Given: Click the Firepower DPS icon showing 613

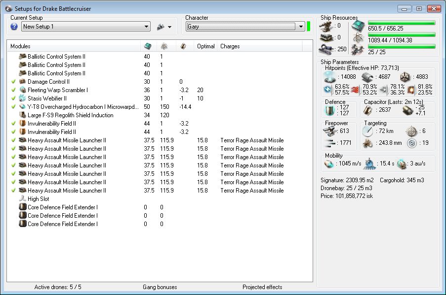Looking at the screenshot, I should pyautogui.click(x=330, y=131).
